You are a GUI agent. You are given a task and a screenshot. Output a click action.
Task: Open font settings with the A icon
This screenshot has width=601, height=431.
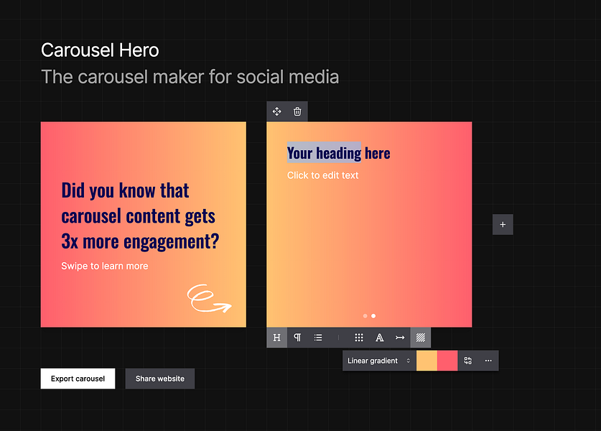[x=379, y=338]
